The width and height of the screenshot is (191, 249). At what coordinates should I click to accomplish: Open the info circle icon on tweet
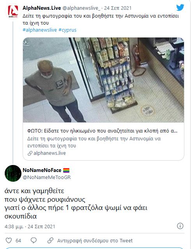180,226
